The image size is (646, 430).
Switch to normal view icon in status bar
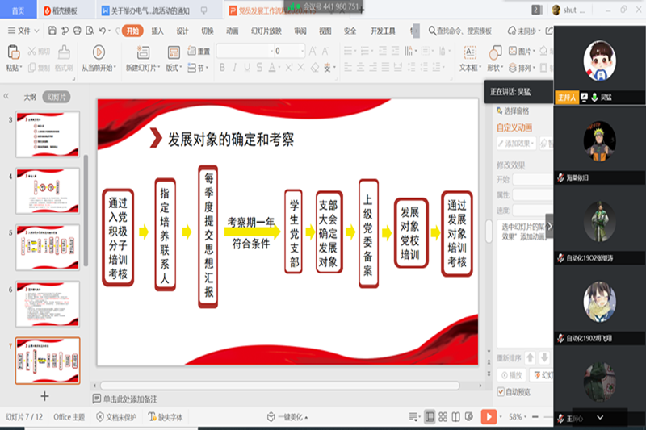[430, 417]
